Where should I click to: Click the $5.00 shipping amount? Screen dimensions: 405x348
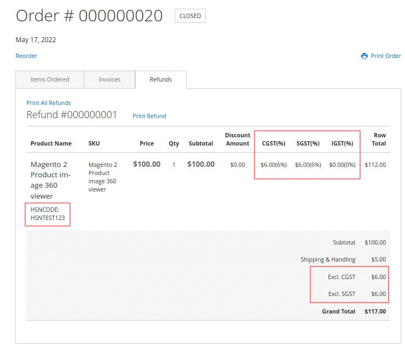pos(379,260)
